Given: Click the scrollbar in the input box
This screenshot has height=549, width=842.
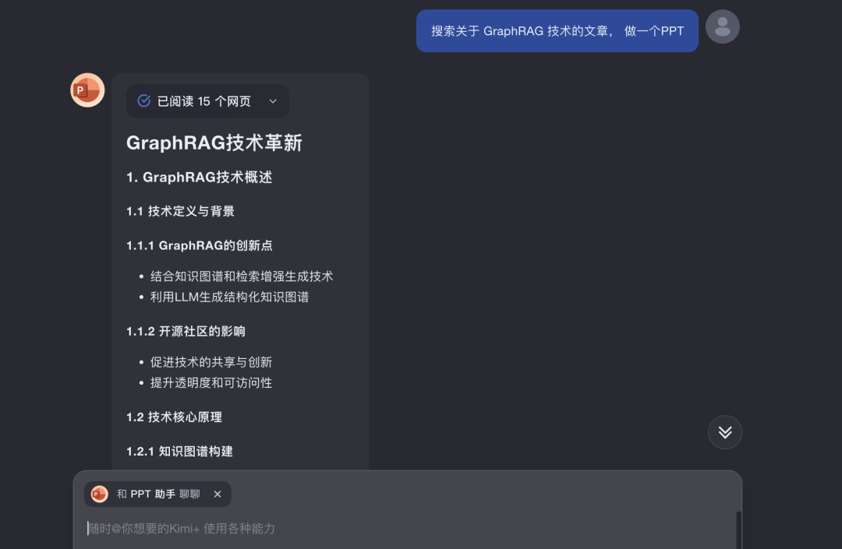Looking at the screenshot, I should click(x=738, y=530).
